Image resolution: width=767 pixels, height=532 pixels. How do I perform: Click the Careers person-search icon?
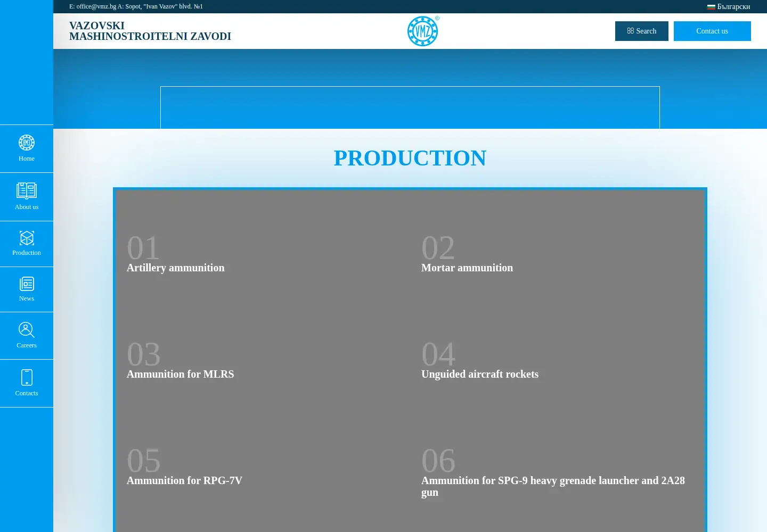click(27, 330)
